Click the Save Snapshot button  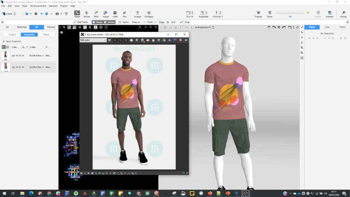pos(12,41)
